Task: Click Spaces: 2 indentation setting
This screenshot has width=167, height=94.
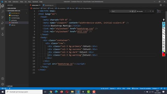Action: click(113, 89)
